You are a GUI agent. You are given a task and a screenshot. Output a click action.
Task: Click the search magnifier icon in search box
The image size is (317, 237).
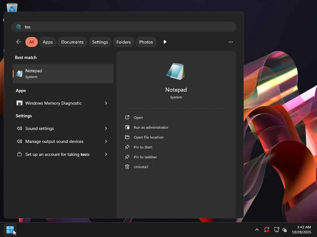[18, 27]
